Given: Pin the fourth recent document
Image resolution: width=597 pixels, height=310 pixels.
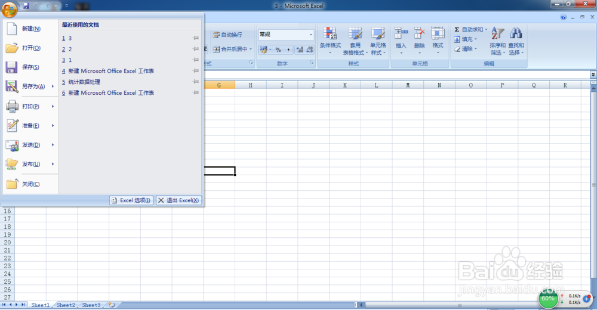Looking at the screenshot, I should (196, 71).
